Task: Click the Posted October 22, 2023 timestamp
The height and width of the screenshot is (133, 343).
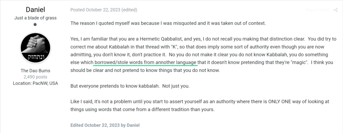Action: click(95, 10)
